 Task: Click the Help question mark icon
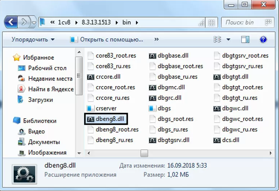coord(263,39)
